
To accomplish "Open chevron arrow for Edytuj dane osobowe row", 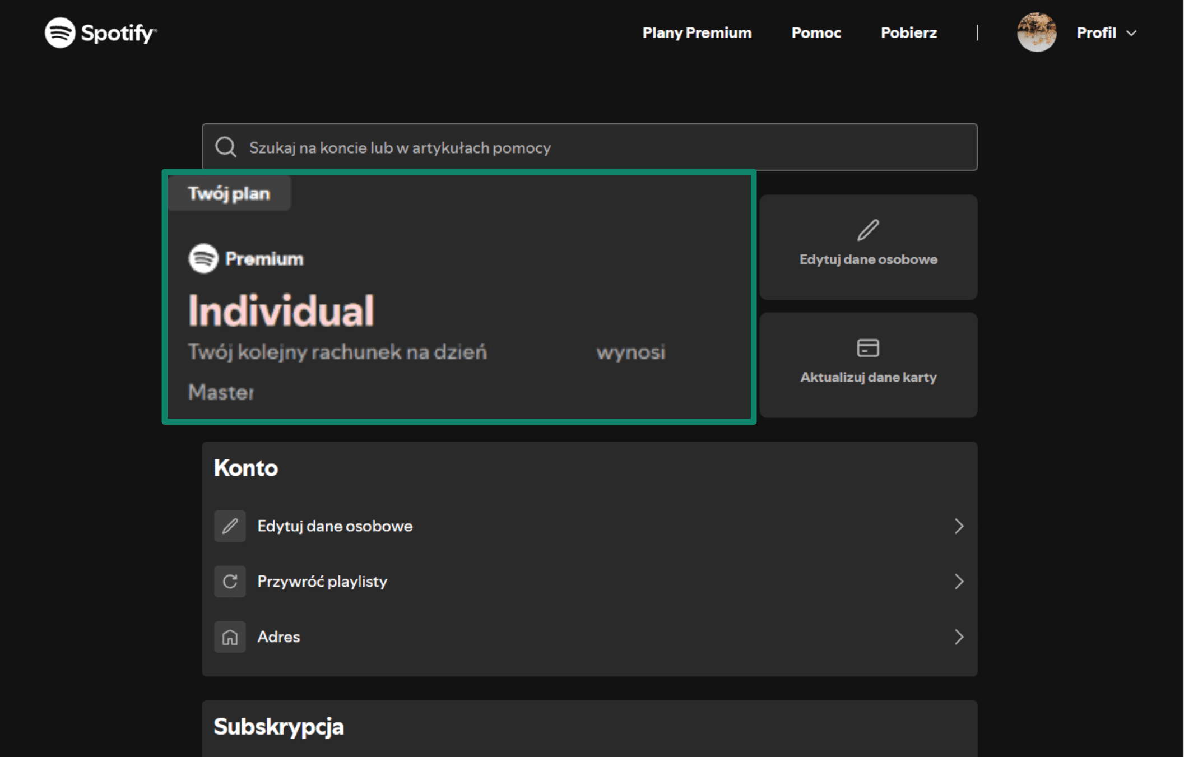I will click(959, 526).
